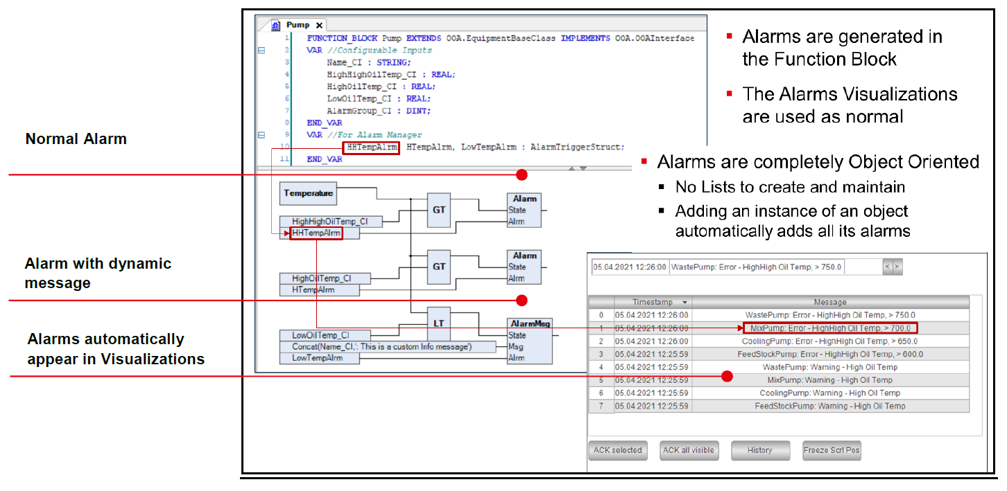Screen dimensions: 1007x491
Task: Open the alarm History view
Action: point(759,450)
